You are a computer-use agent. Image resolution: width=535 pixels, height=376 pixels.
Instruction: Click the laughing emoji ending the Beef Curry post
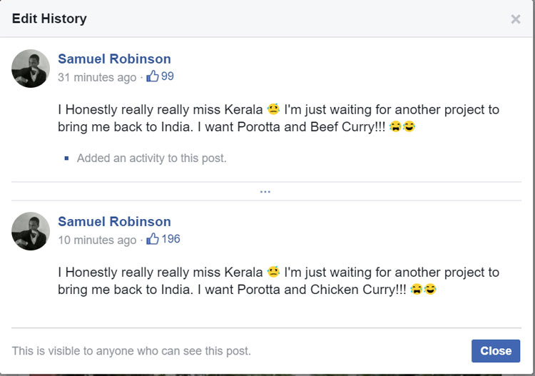point(409,128)
